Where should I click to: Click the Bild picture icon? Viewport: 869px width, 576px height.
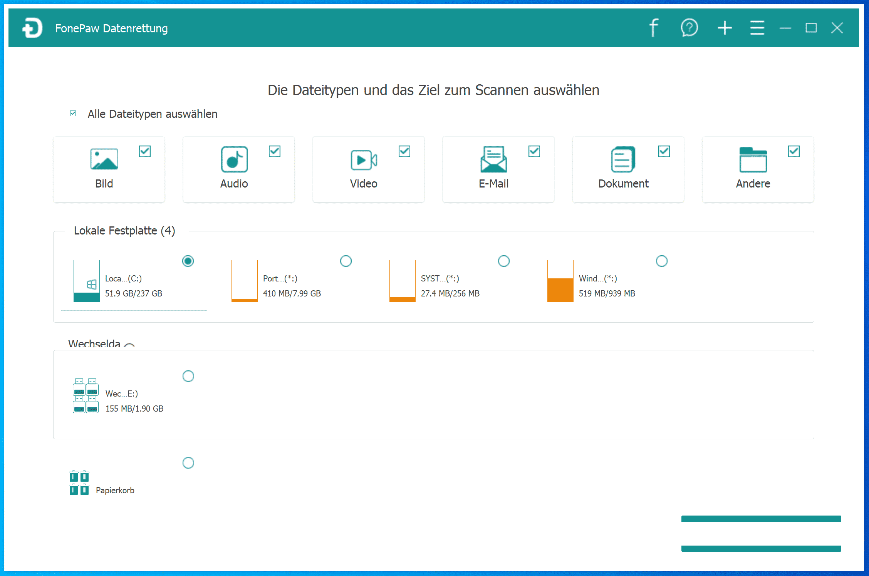point(104,159)
